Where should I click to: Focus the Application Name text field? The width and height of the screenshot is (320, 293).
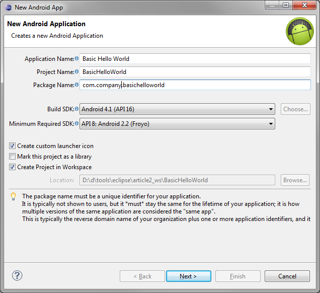click(x=195, y=59)
